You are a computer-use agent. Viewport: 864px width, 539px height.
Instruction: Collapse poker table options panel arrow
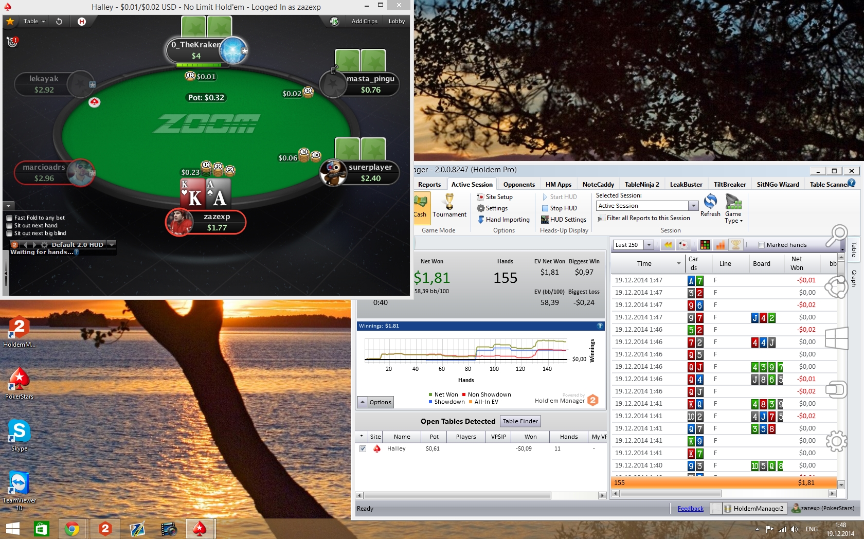pos(8,206)
